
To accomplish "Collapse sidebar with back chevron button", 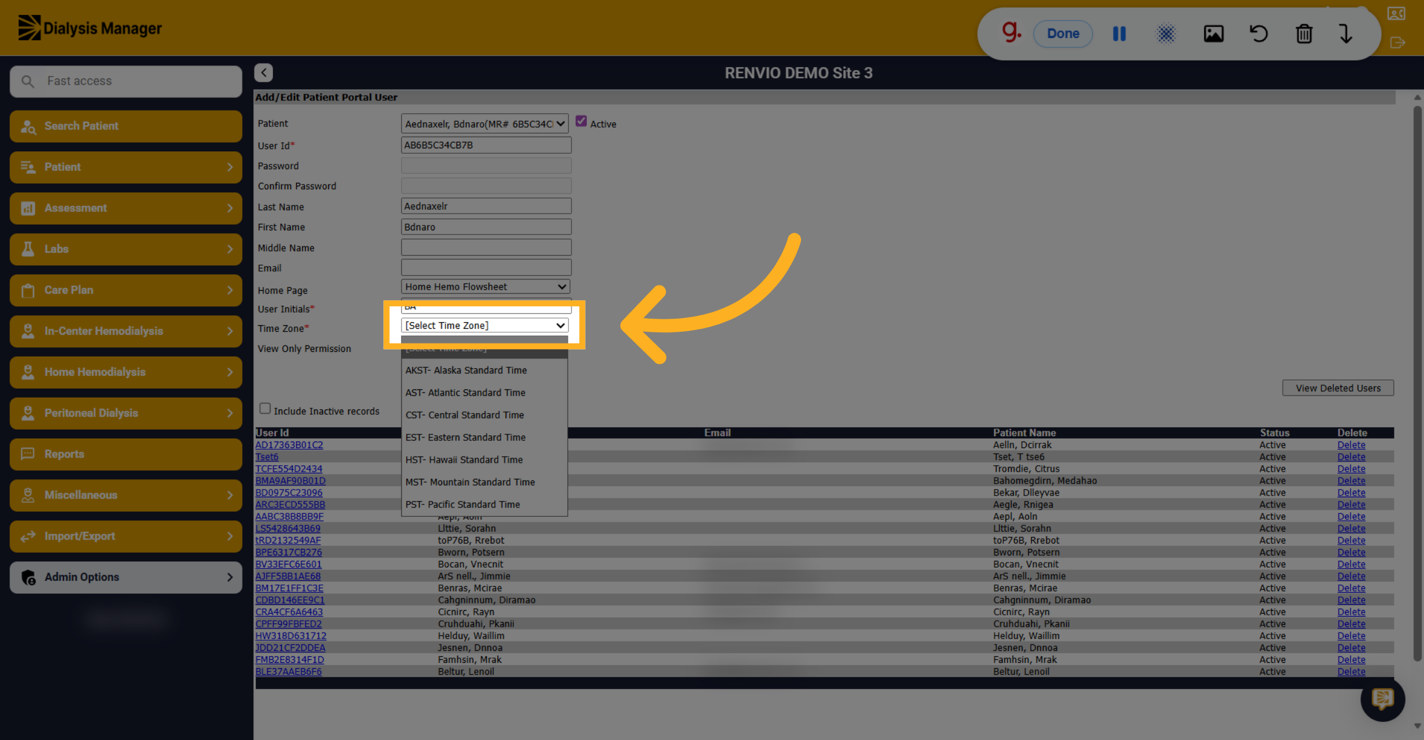I will click(x=263, y=72).
